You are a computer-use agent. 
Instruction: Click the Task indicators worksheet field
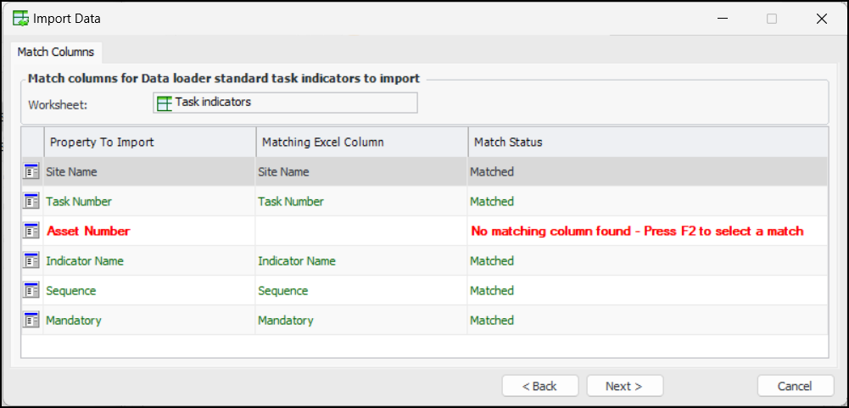point(285,103)
